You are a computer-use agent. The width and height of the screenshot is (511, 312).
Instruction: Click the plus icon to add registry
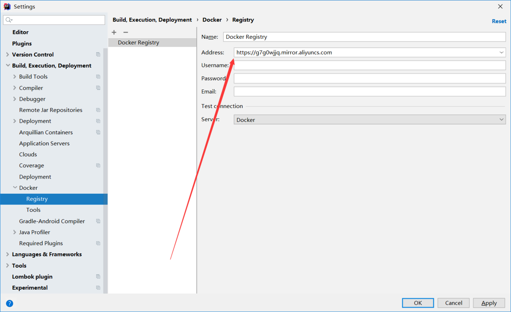point(114,32)
